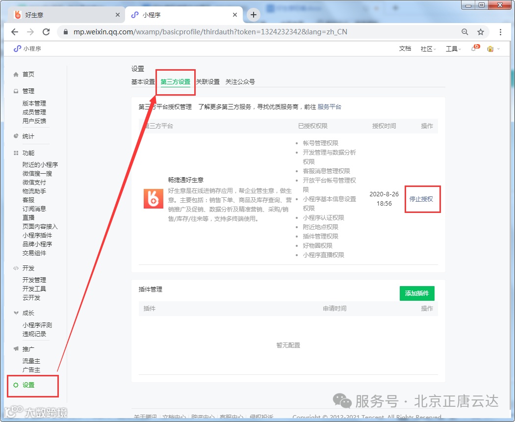Open 云开发
The height and width of the screenshot is (422, 515).
pos(31,298)
